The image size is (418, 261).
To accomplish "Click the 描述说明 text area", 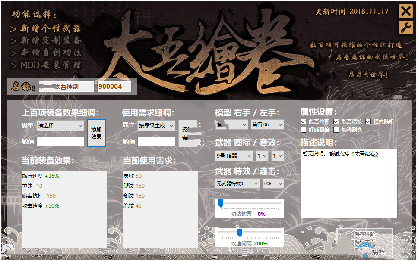I will [349, 183].
